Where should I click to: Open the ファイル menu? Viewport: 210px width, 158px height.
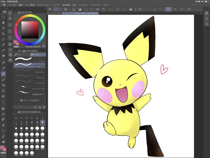tap(12, 5)
